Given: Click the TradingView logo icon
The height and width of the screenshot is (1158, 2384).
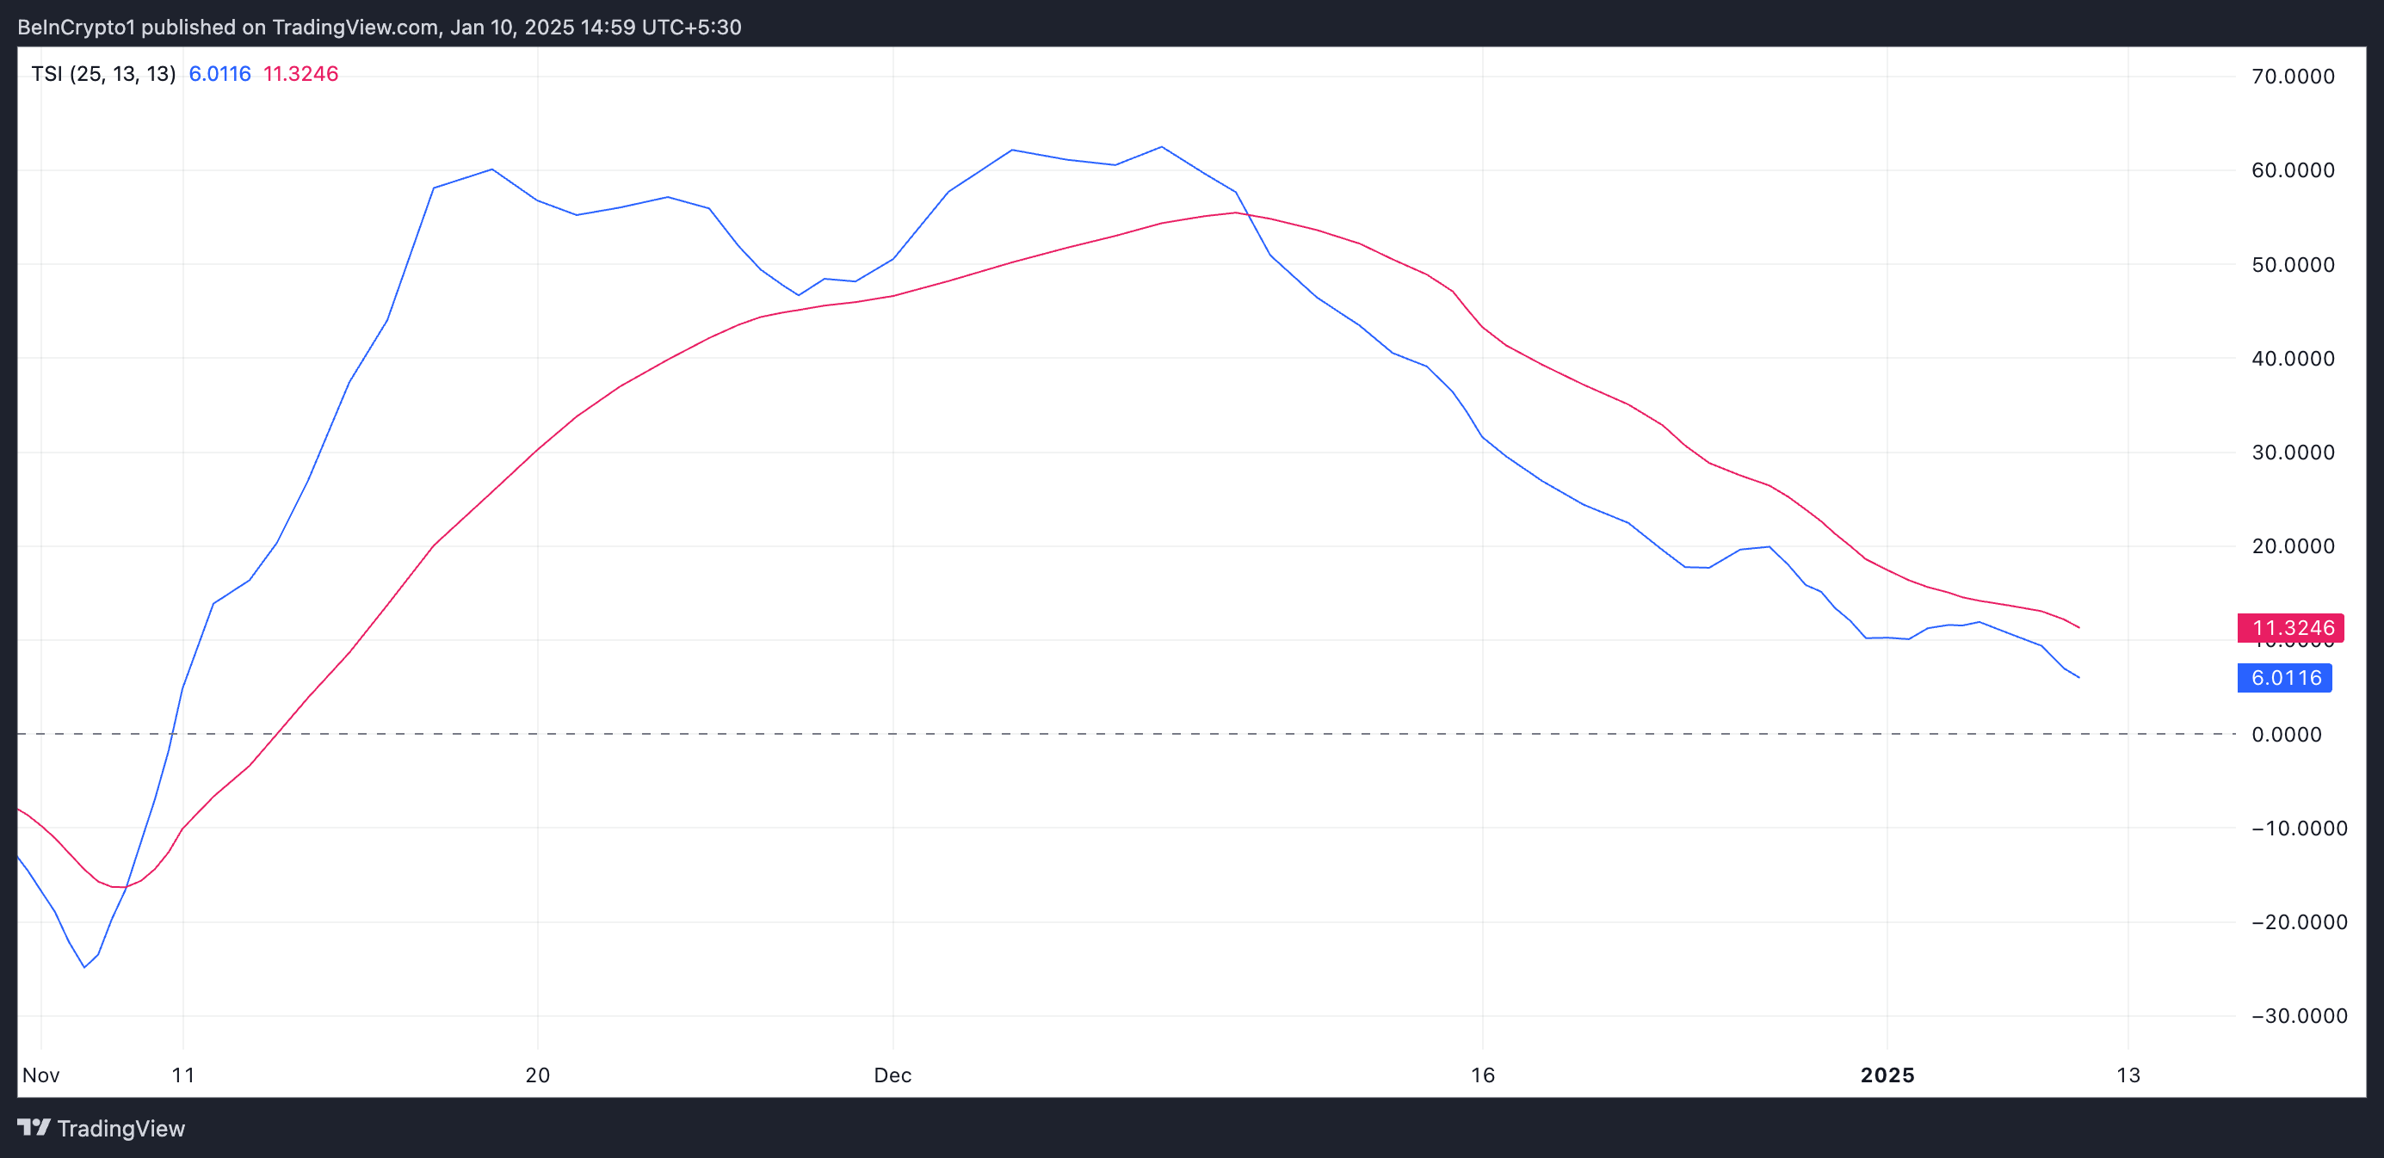Looking at the screenshot, I should [x=34, y=1128].
